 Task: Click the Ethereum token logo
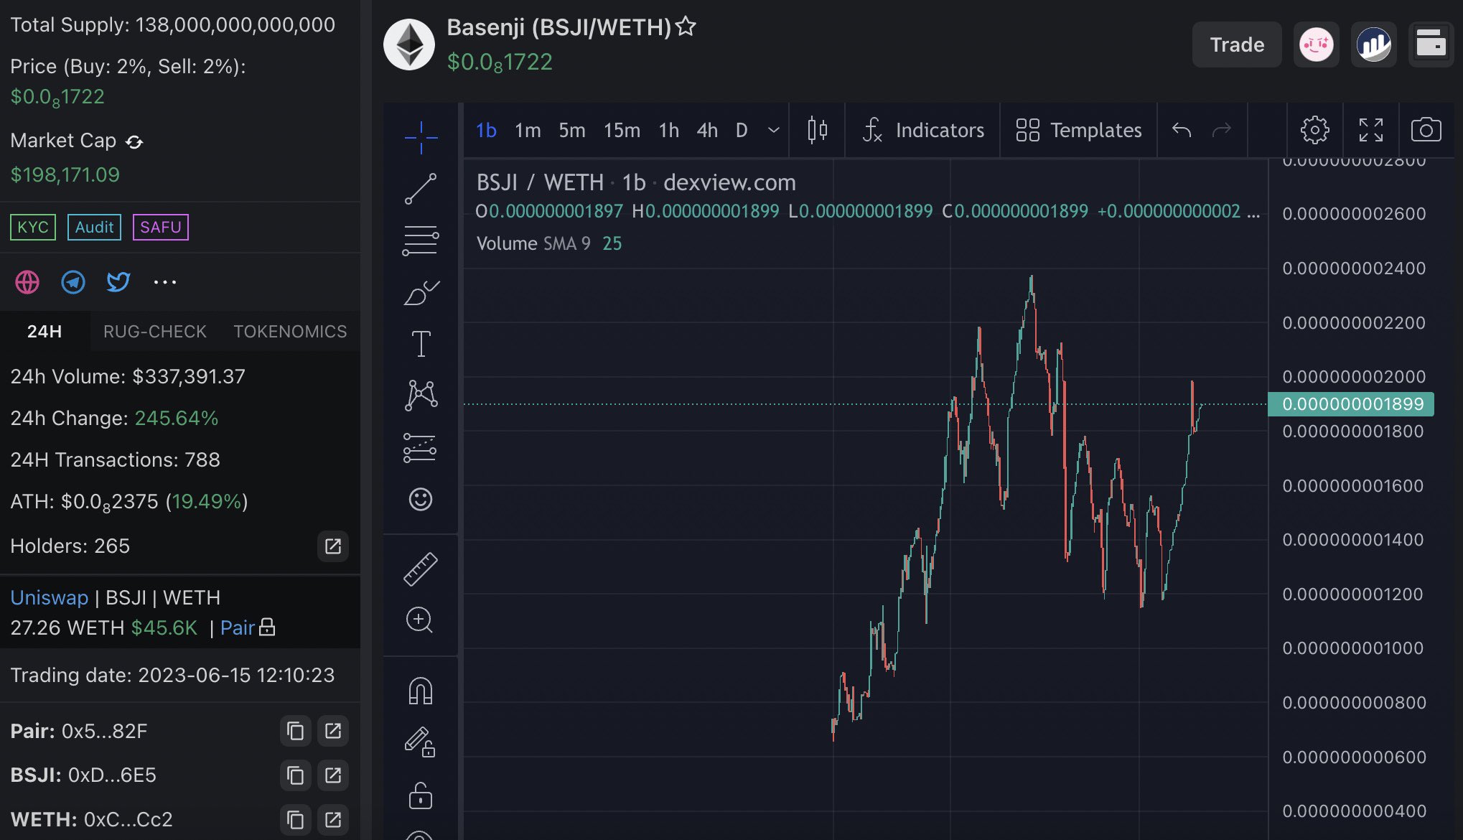pyautogui.click(x=409, y=45)
